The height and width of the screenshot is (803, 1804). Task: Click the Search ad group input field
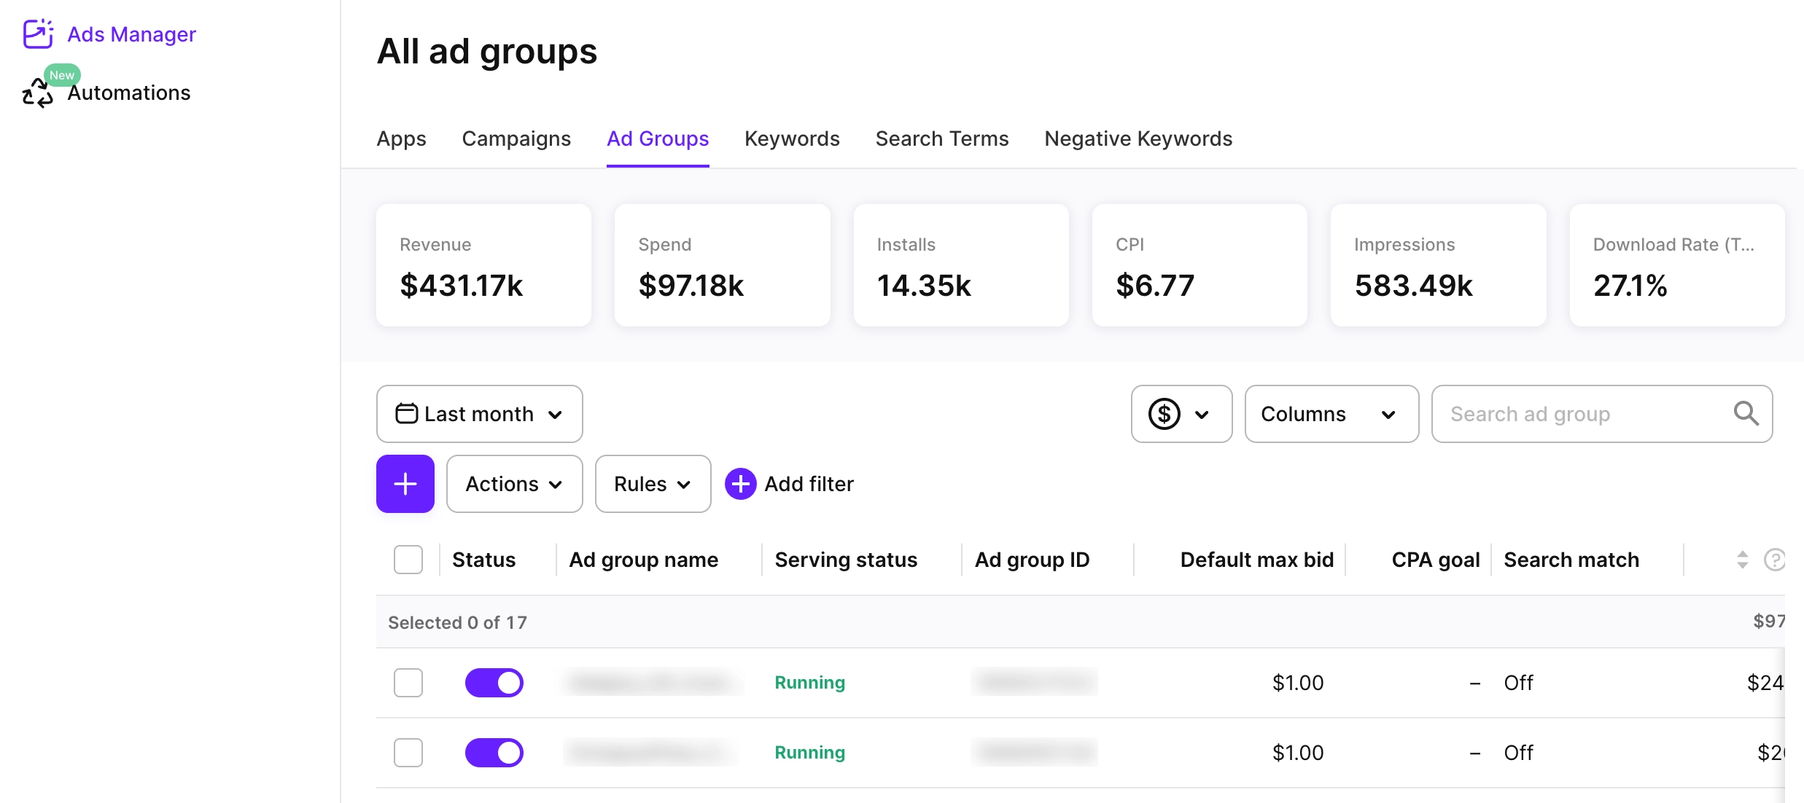pyautogui.click(x=1568, y=413)
